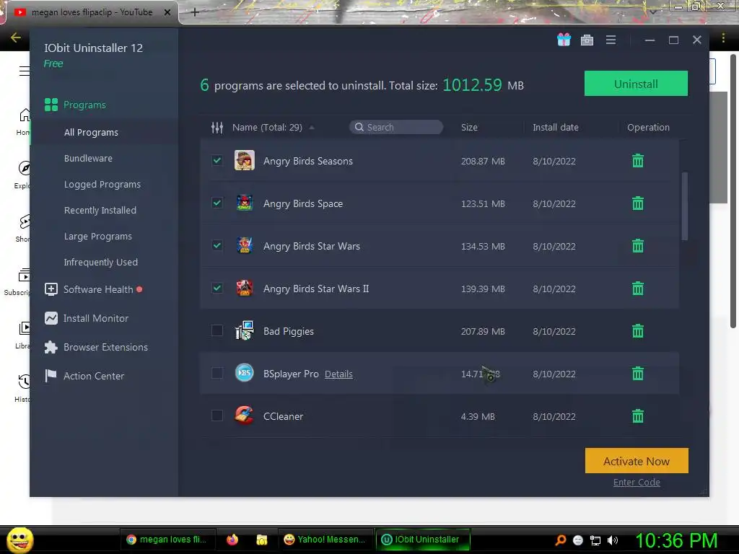This screenshot has width=739, height=554.
Task: Open Bundleware category
Action: tap(88, 158)
